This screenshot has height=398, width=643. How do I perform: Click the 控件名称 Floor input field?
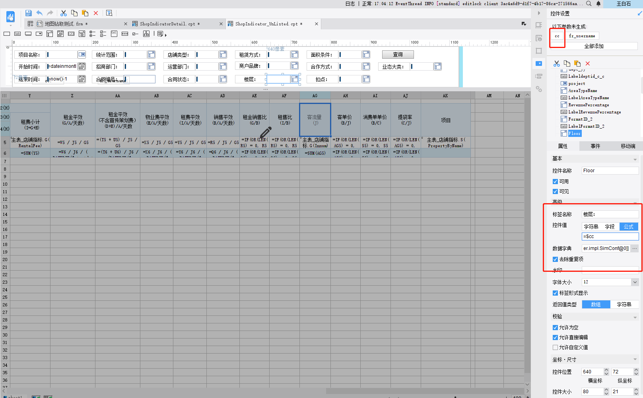click(x=610, y=171)
